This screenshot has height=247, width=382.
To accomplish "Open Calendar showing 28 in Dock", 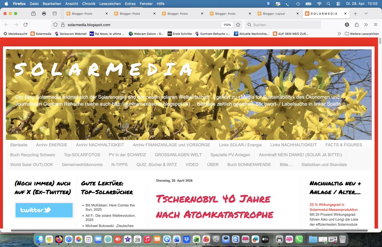I will pyautogui.click(x=137, y=239).
